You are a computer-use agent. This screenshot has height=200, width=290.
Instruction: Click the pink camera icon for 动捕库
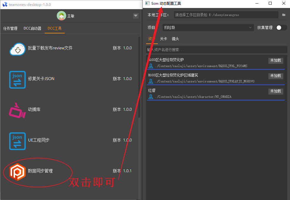point(17,110)
